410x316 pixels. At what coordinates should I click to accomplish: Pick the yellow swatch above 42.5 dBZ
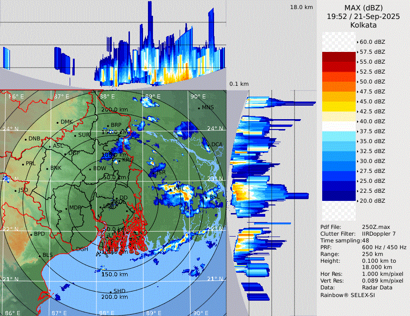coord(339,107)
